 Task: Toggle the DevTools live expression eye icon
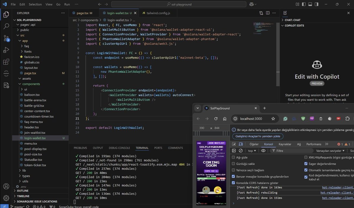pyautogui.click(x=263, y=151)
